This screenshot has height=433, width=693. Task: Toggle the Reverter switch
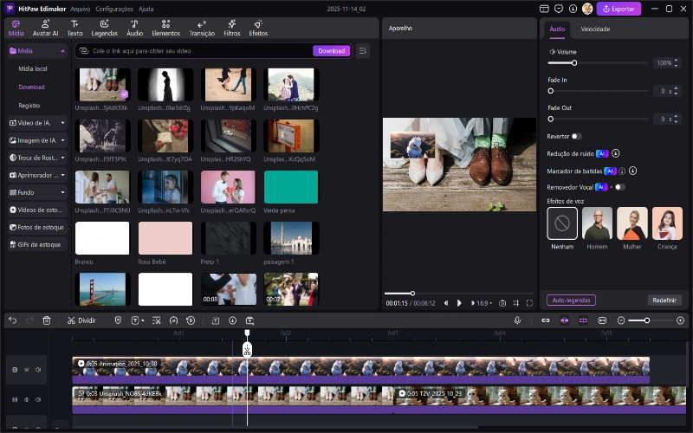[x=576, y=136]
